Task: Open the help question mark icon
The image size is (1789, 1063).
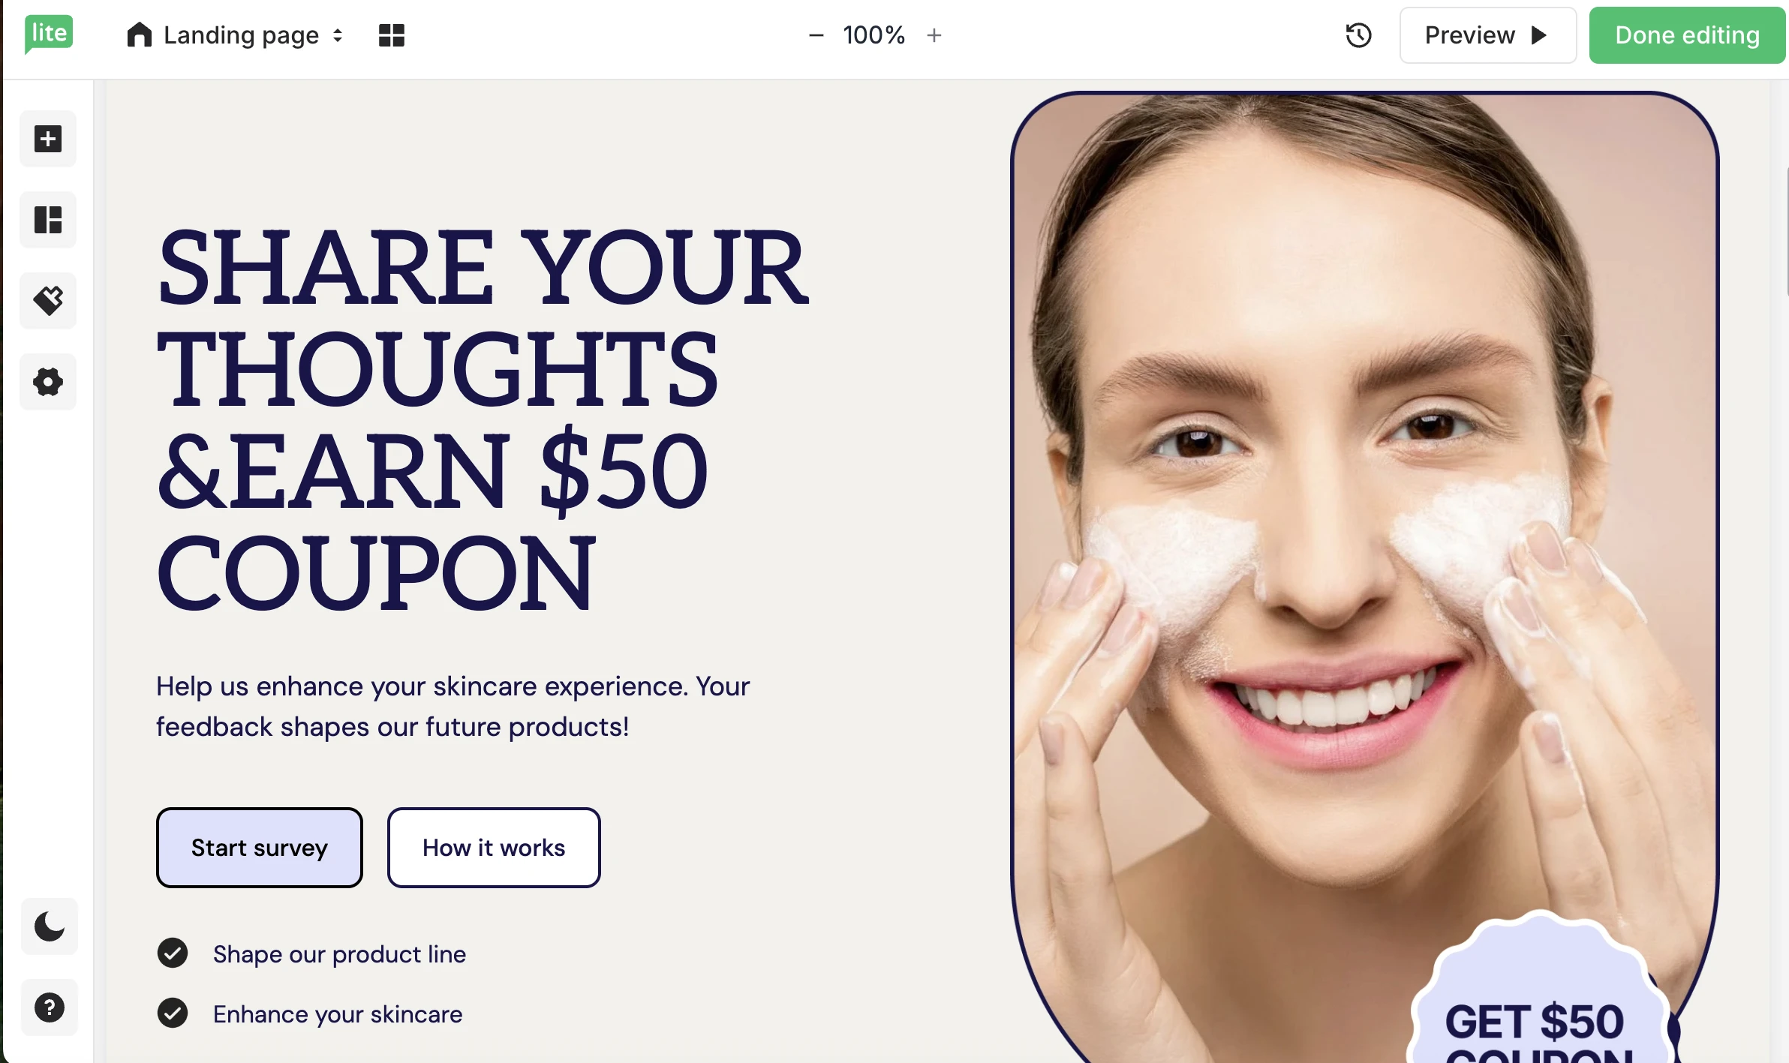Action: [x=50, y=1007]
